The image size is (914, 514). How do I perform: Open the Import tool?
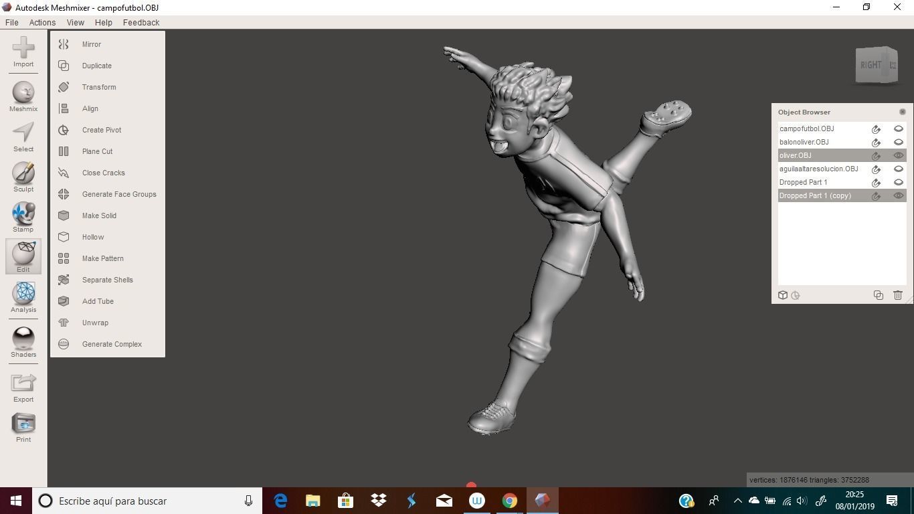23,52
